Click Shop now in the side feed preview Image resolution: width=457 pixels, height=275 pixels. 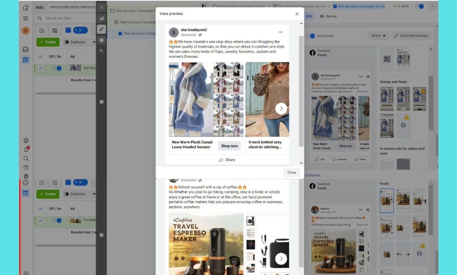click(346, 146)
